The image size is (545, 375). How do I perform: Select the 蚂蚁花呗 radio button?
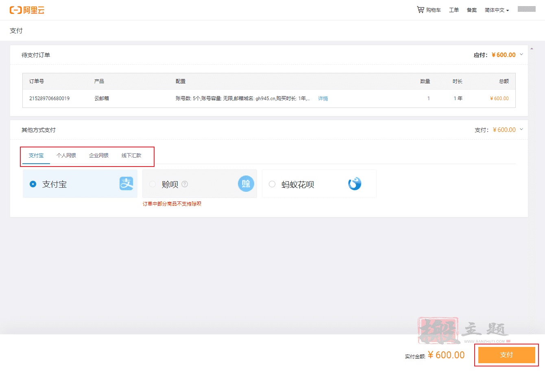click(272, 184)
